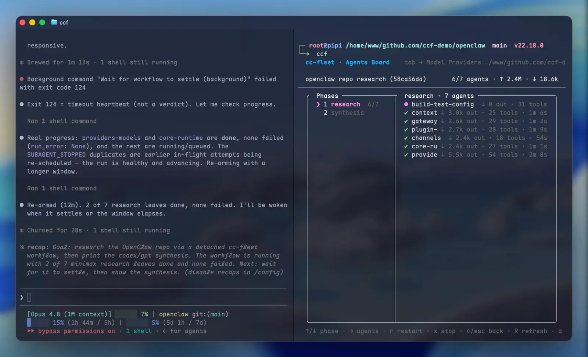The image size is (588, 357).
Task: Click the 1 shell status entry
Action: click(139, 331)
